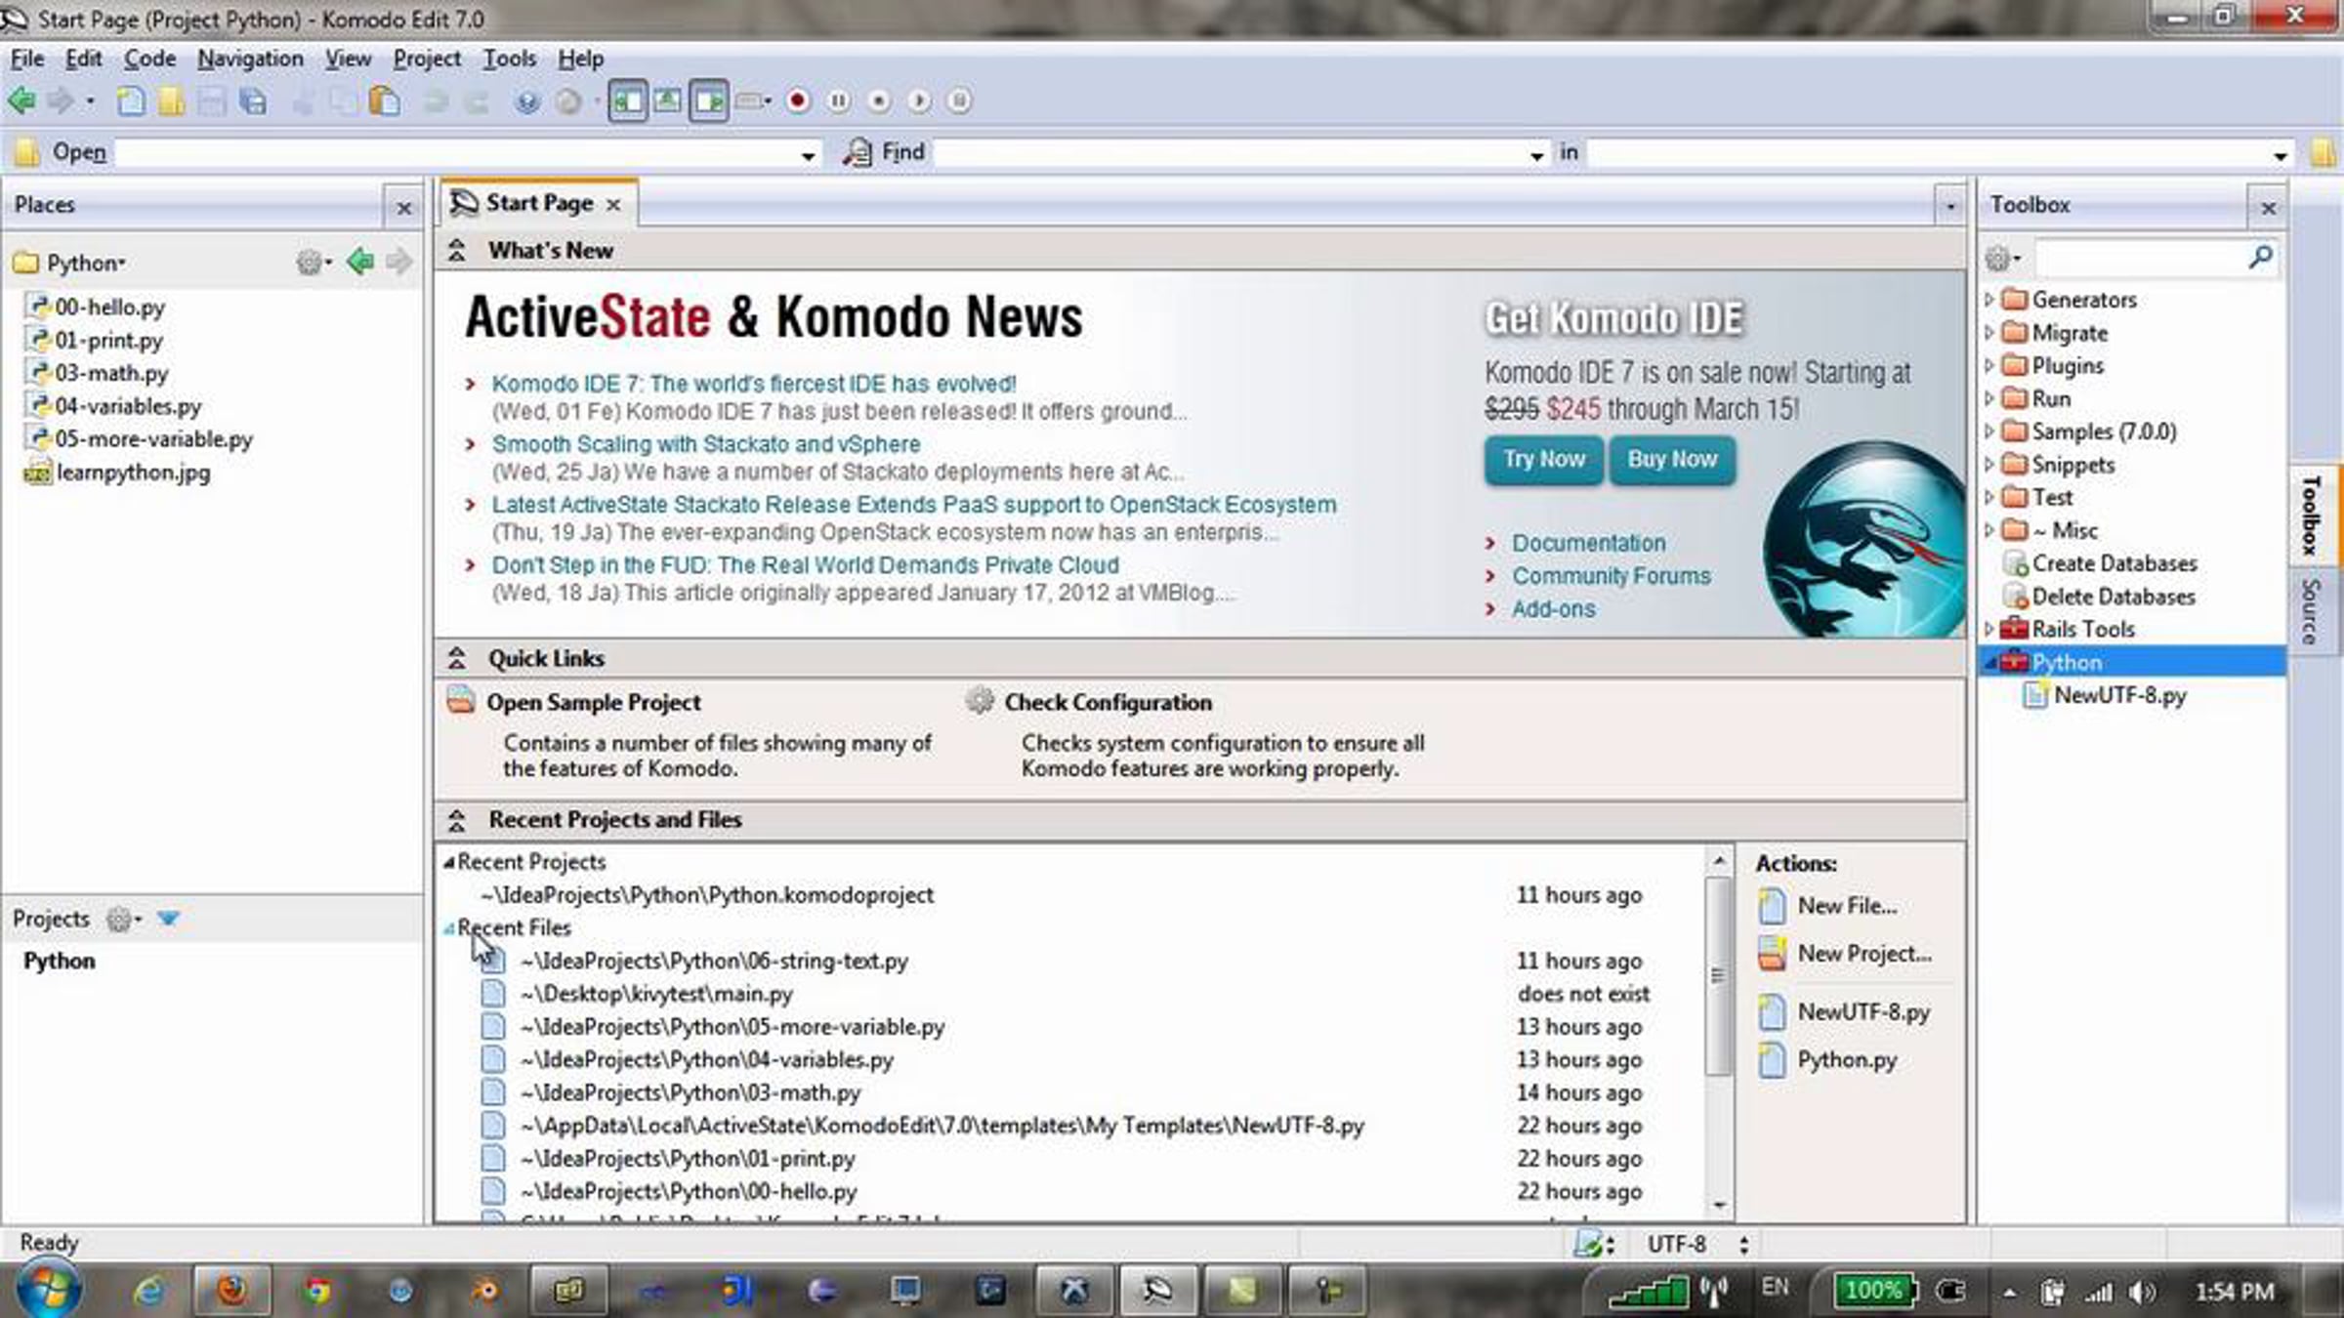Select the Start Page tab
The width and height of the screenshot is (2344, 1318).
tap(539, 204)
